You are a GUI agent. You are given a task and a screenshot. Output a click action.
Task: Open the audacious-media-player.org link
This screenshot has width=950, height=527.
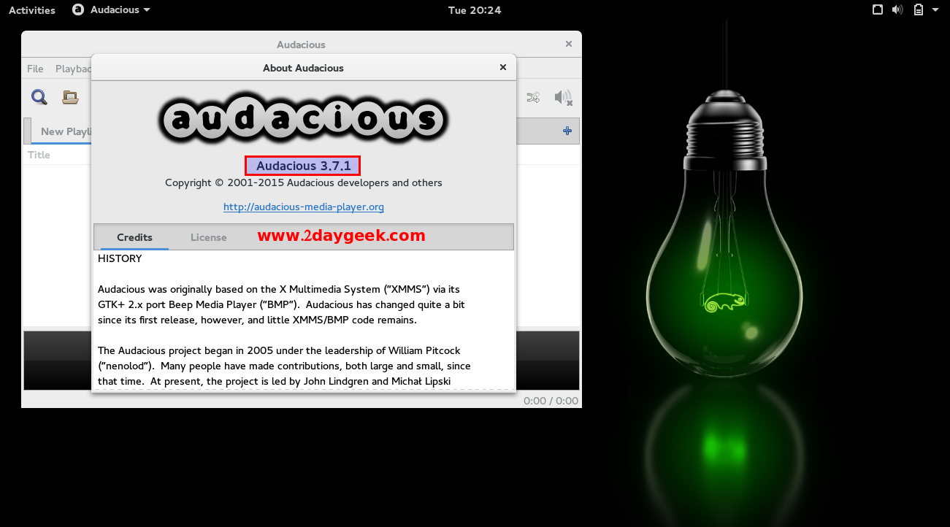(x=304, y=207)
